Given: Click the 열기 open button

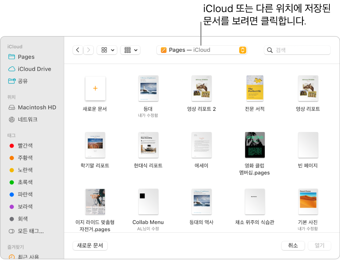Looking at the screenshot, I should pos(320,245).
